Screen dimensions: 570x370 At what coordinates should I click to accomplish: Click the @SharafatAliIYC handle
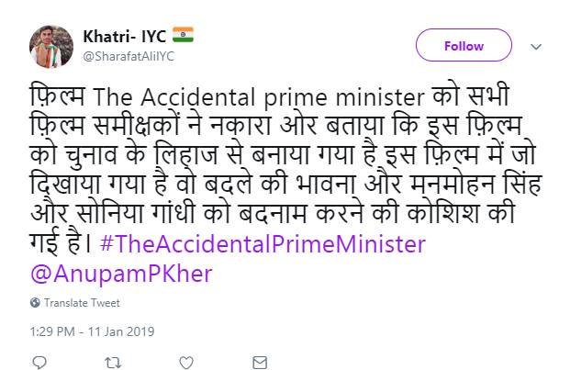tap(131, 56)
